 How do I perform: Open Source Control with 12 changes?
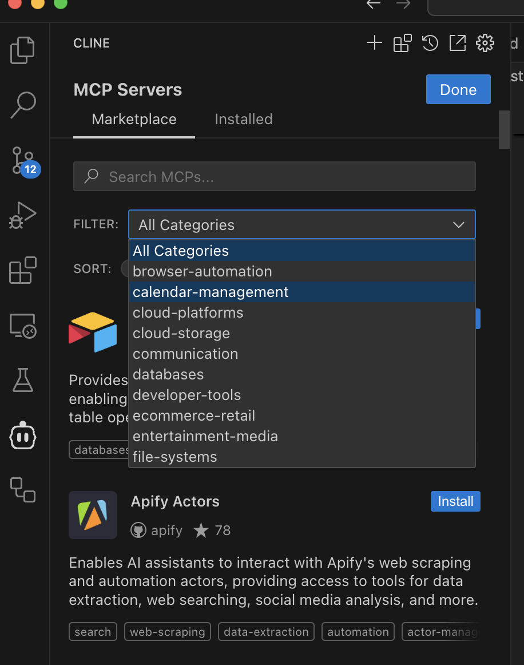pyautogui.click(x=23, y=160)
